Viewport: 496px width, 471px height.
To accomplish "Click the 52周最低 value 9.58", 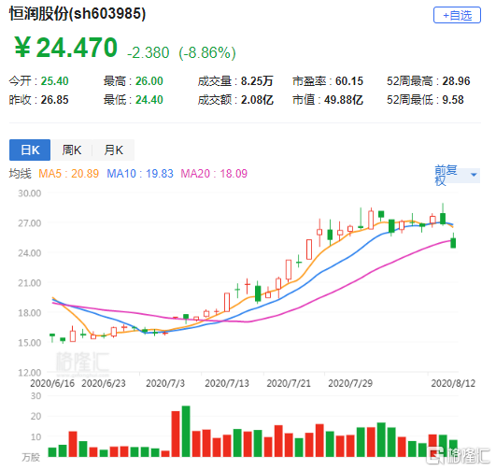I will (453, 100).
